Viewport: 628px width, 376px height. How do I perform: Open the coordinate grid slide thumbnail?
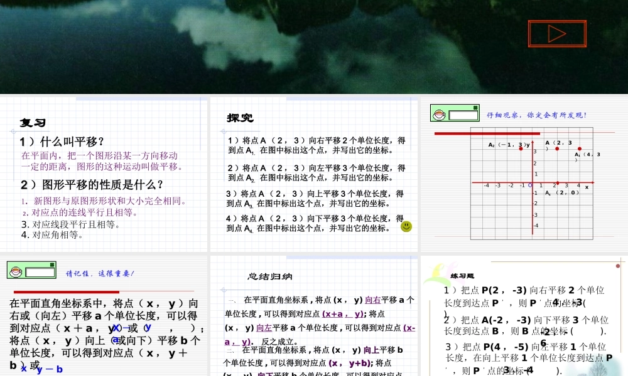pyautogui.click(x=524, y=174)
